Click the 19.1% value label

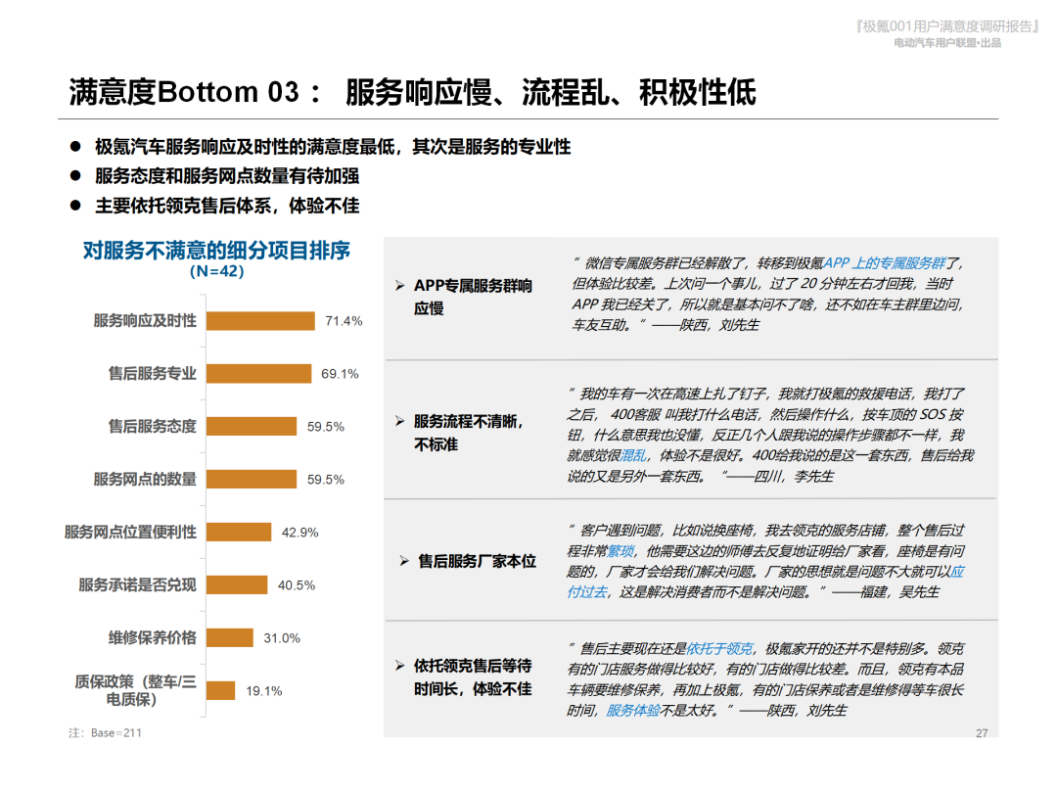tap(263, 691)
